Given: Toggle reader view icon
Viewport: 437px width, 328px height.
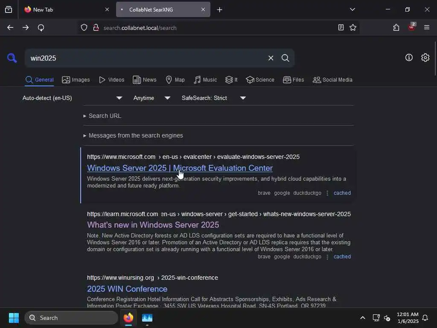Looking at the screenshot, I should 341,27.
